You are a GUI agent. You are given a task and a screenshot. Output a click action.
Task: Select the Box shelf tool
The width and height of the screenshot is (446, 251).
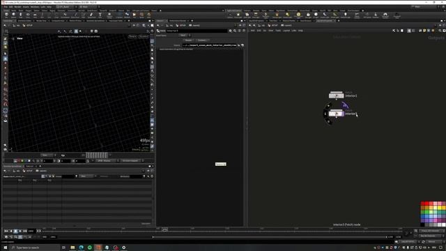coord(6,15)
